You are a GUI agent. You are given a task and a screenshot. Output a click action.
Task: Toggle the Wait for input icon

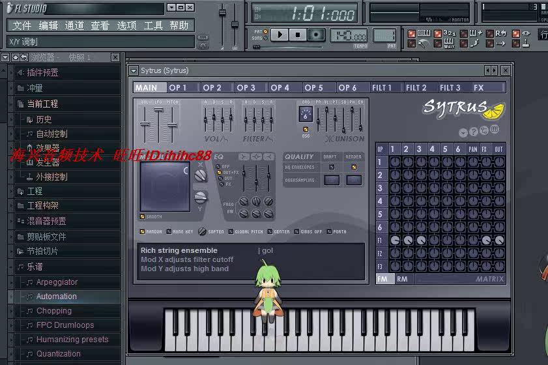pyautogui.click(x=449, y=44)
